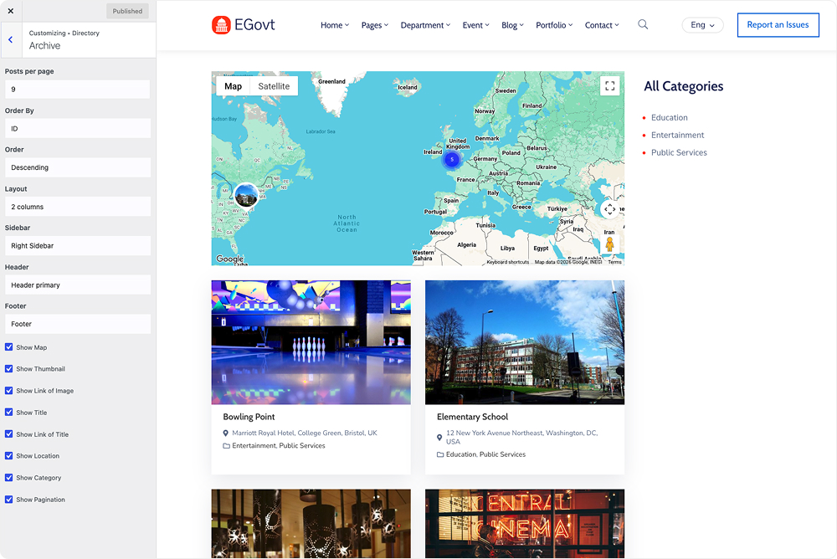Click the map Terms link
The width and height of the screenshot is (837, 559).
pyautogui.click(x=614, y=262)
